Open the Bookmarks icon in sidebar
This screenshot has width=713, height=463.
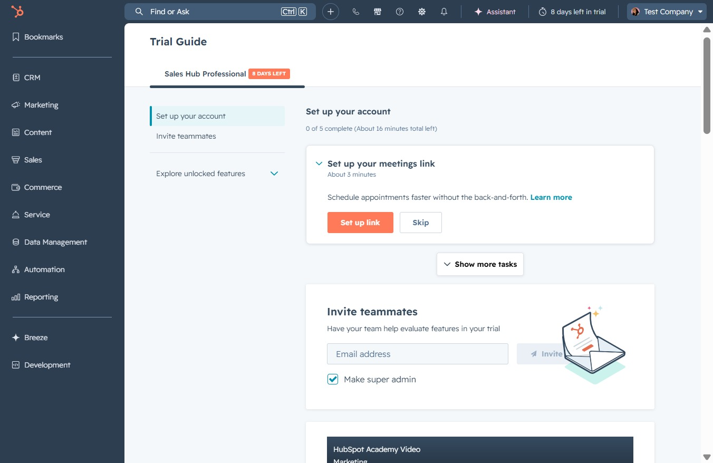16,37
